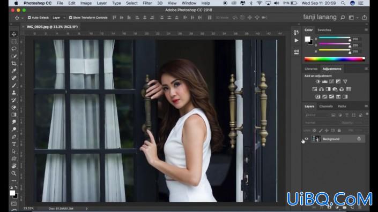
Task: Select the Dodge tool
Action: tap(14, 130)
